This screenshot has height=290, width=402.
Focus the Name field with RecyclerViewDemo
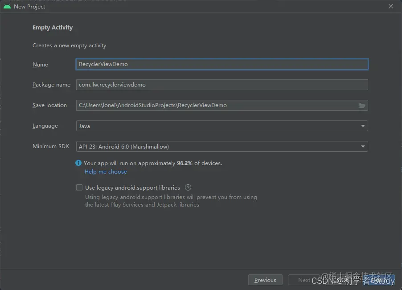point(222,64)
